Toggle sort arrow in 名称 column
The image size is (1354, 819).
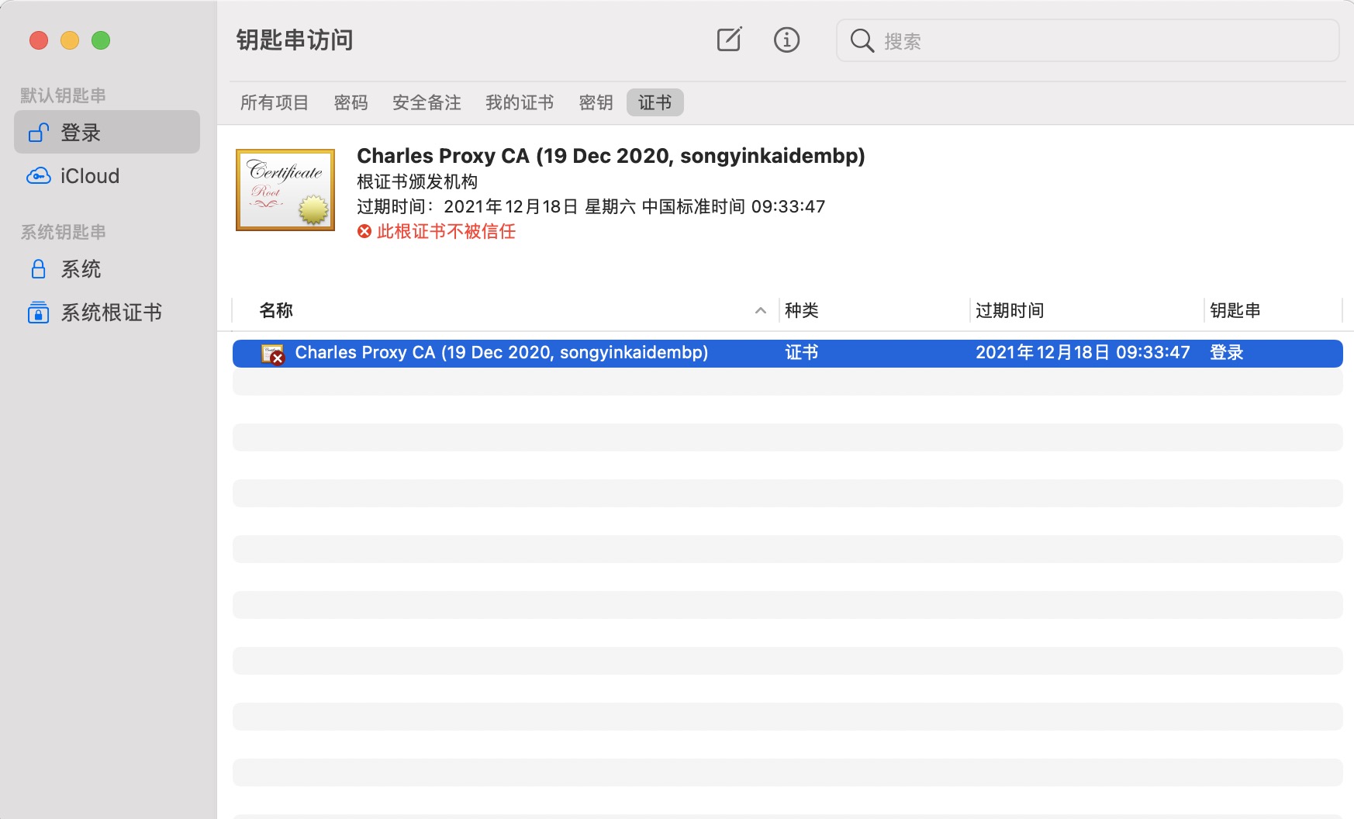pyautogui.click(x=761, y=310)
